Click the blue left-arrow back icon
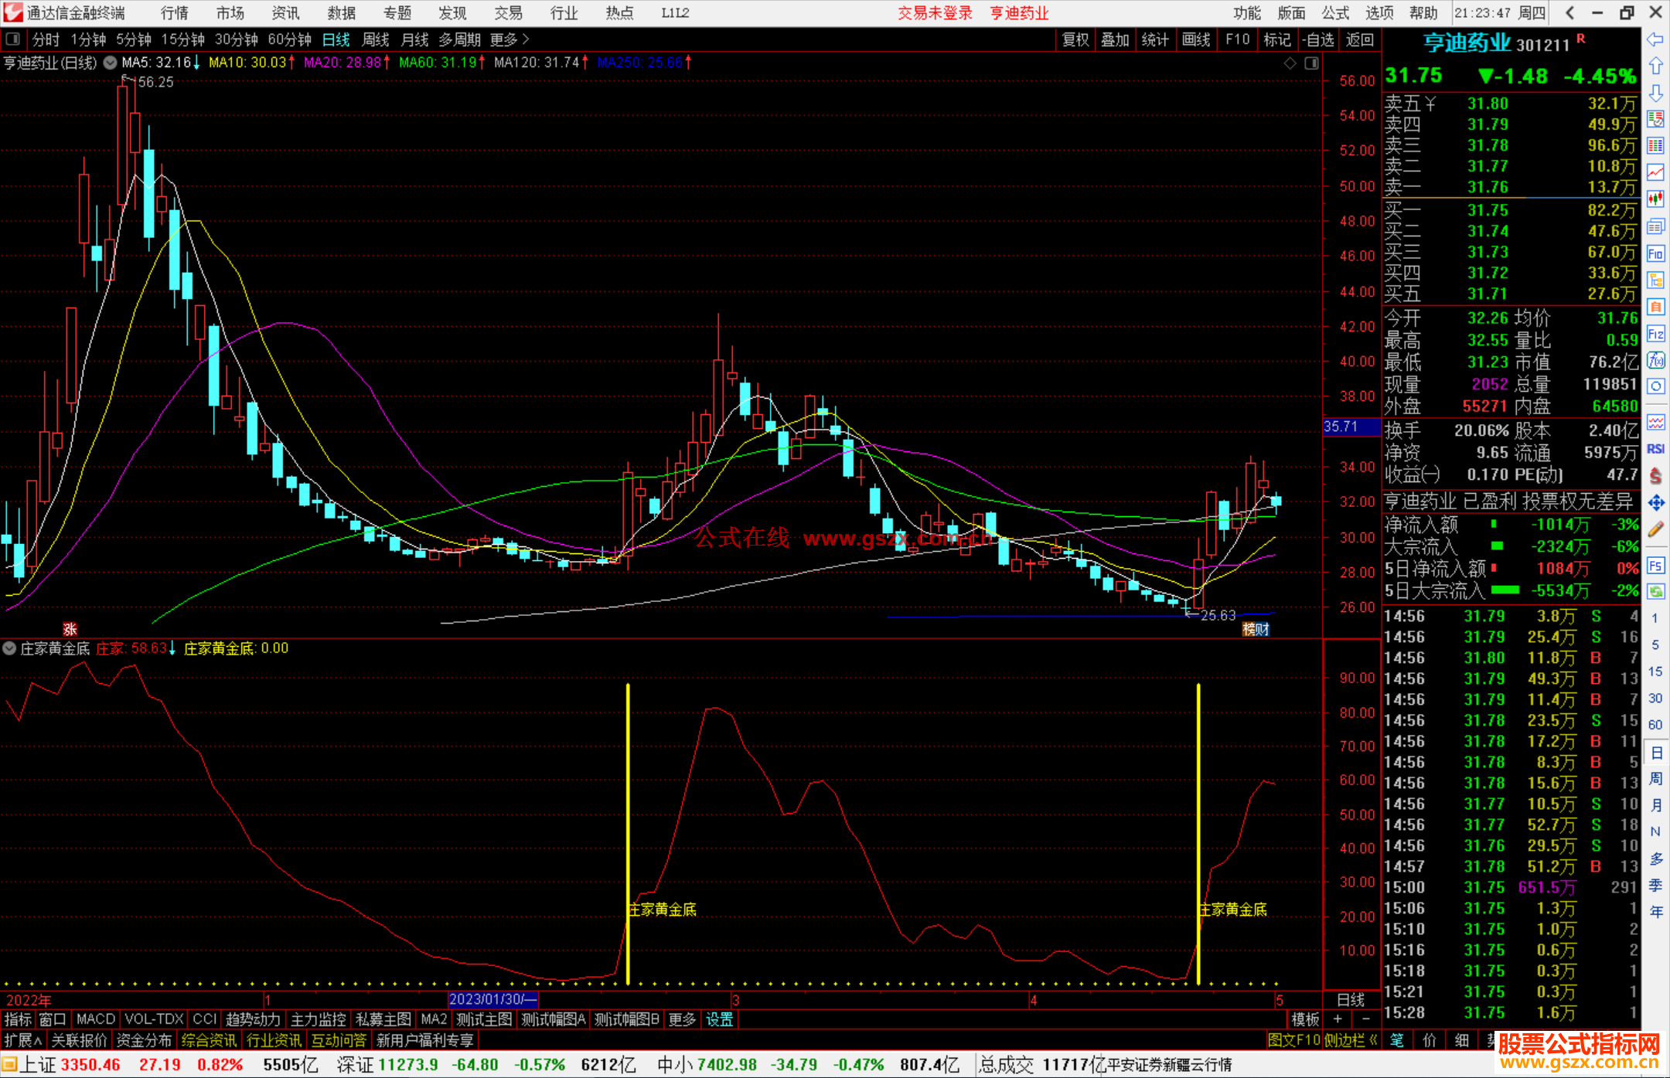This screenshot has height=1078, width=1670. pos(1655,39)
